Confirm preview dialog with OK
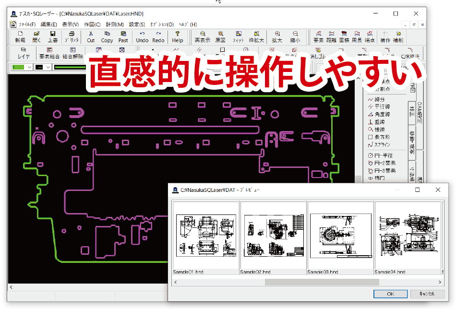The height and width of the screenshot is (309, 456). [390, 294]
